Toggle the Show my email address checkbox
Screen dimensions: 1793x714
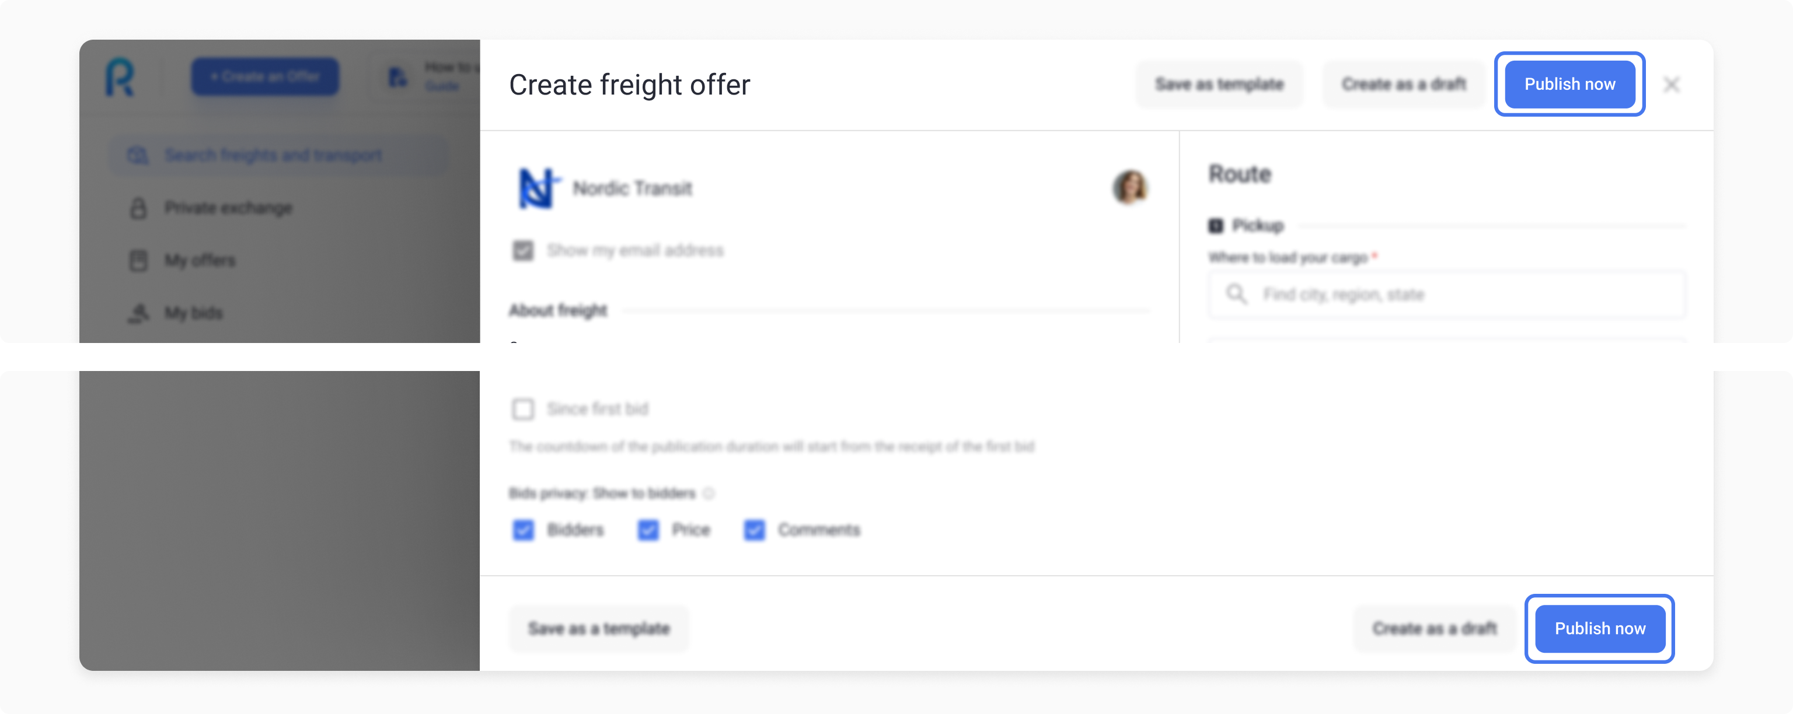click(524, 250)
